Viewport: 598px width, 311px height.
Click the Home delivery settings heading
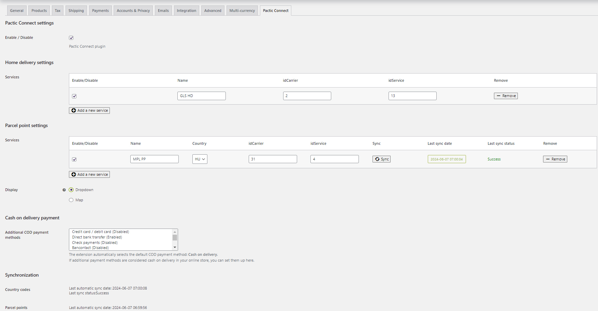29,62
